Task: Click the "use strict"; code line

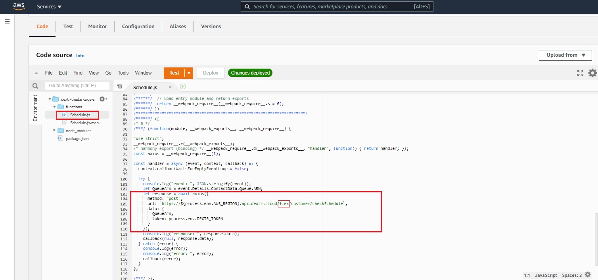Action: click(x=149, y=138)
